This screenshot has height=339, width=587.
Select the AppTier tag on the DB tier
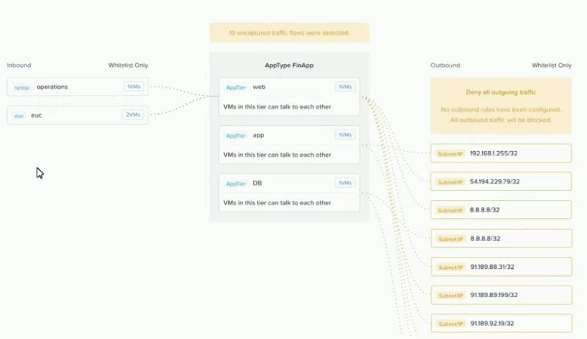tap(236, 184)
